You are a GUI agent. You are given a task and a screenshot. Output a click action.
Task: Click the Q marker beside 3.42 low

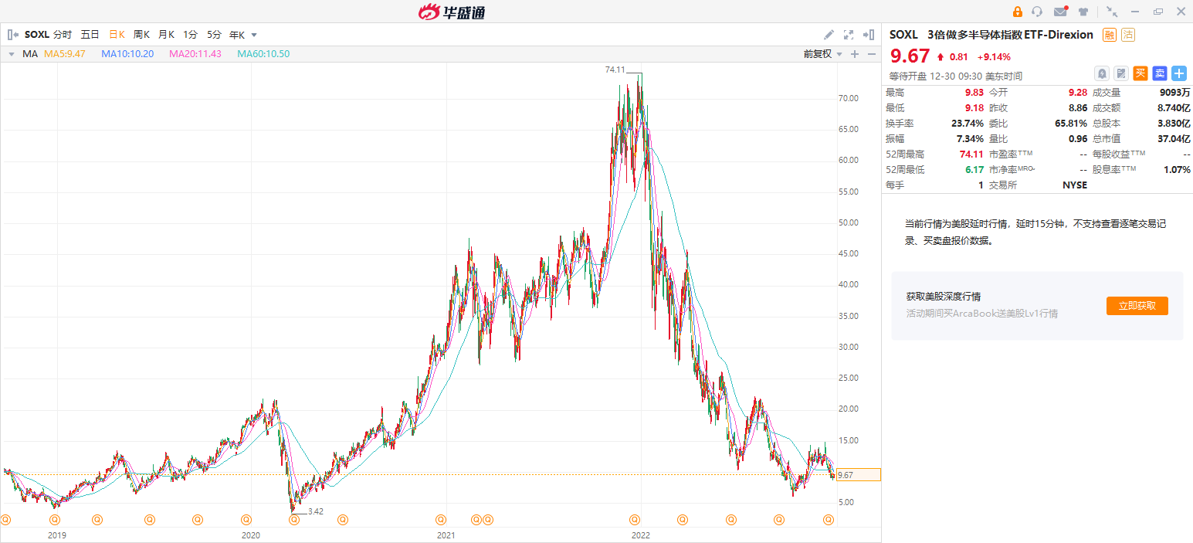[294, 520]
